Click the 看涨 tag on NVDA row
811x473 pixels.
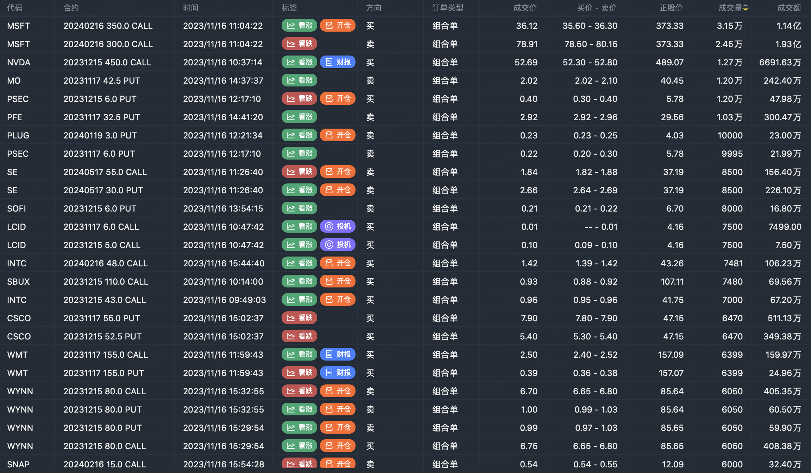coord(299,62)
